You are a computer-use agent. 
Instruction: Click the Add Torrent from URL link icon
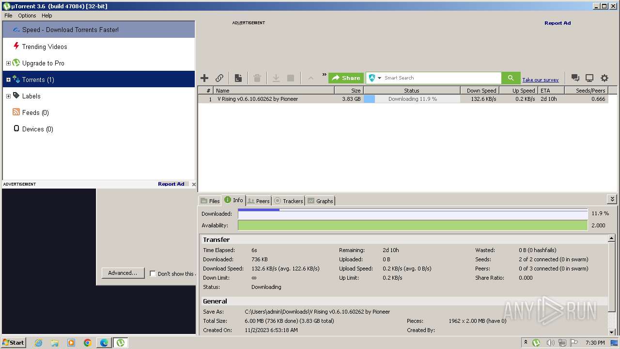tap(219, 78)
